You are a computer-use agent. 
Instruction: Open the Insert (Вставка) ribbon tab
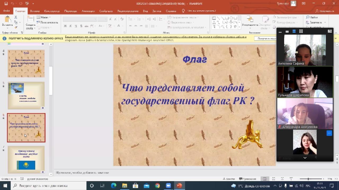pos(35,11)
